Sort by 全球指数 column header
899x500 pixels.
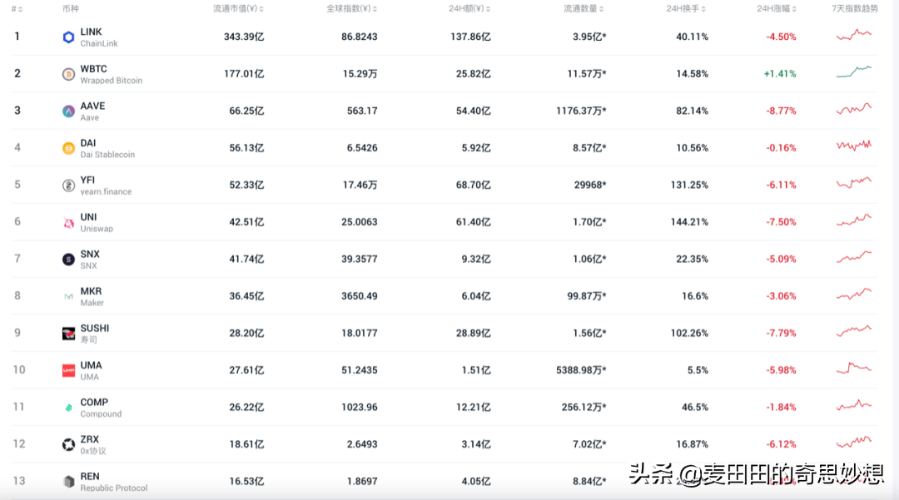tap(351, 8)
